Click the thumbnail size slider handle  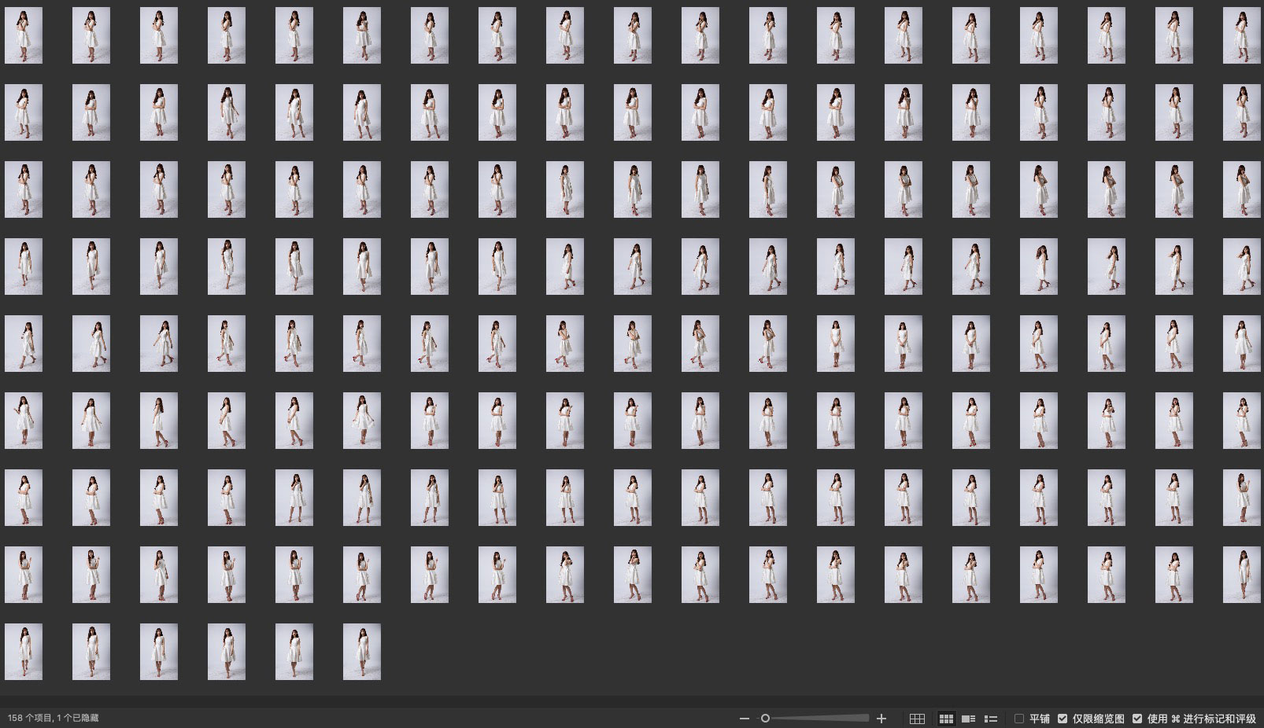[765, 719]
